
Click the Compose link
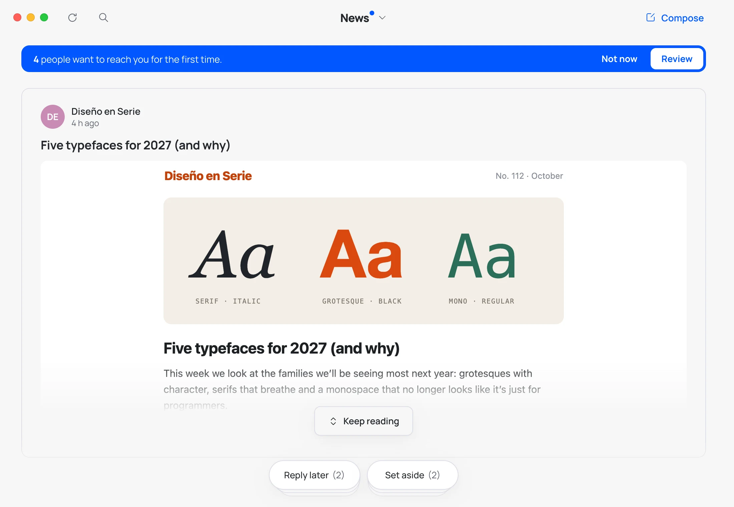pos(682,18)
